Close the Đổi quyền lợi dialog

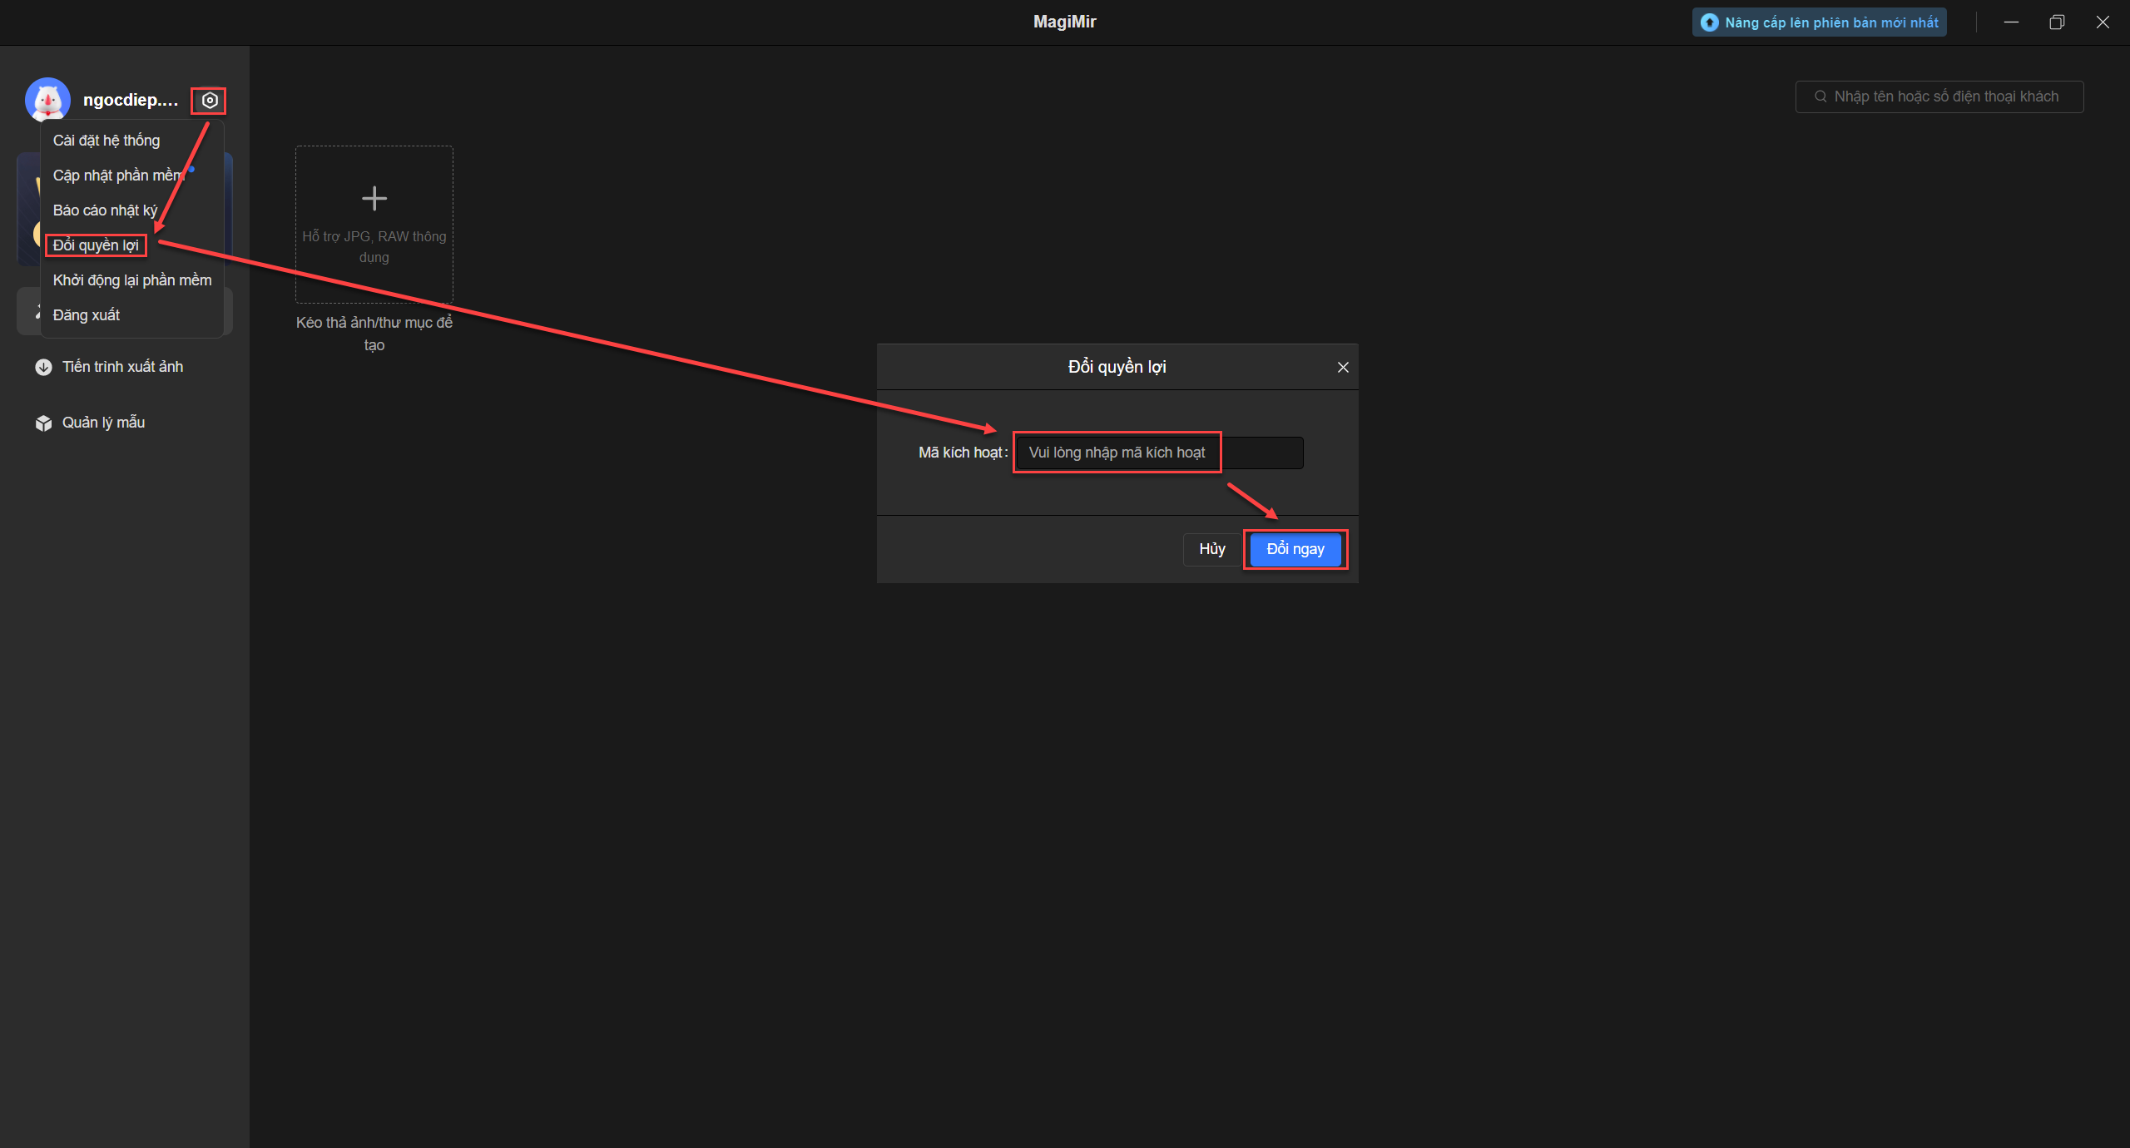coord(1343,367)
